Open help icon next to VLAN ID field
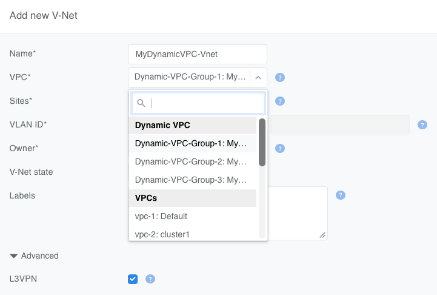The image size is (437, 295). point(422,125)
